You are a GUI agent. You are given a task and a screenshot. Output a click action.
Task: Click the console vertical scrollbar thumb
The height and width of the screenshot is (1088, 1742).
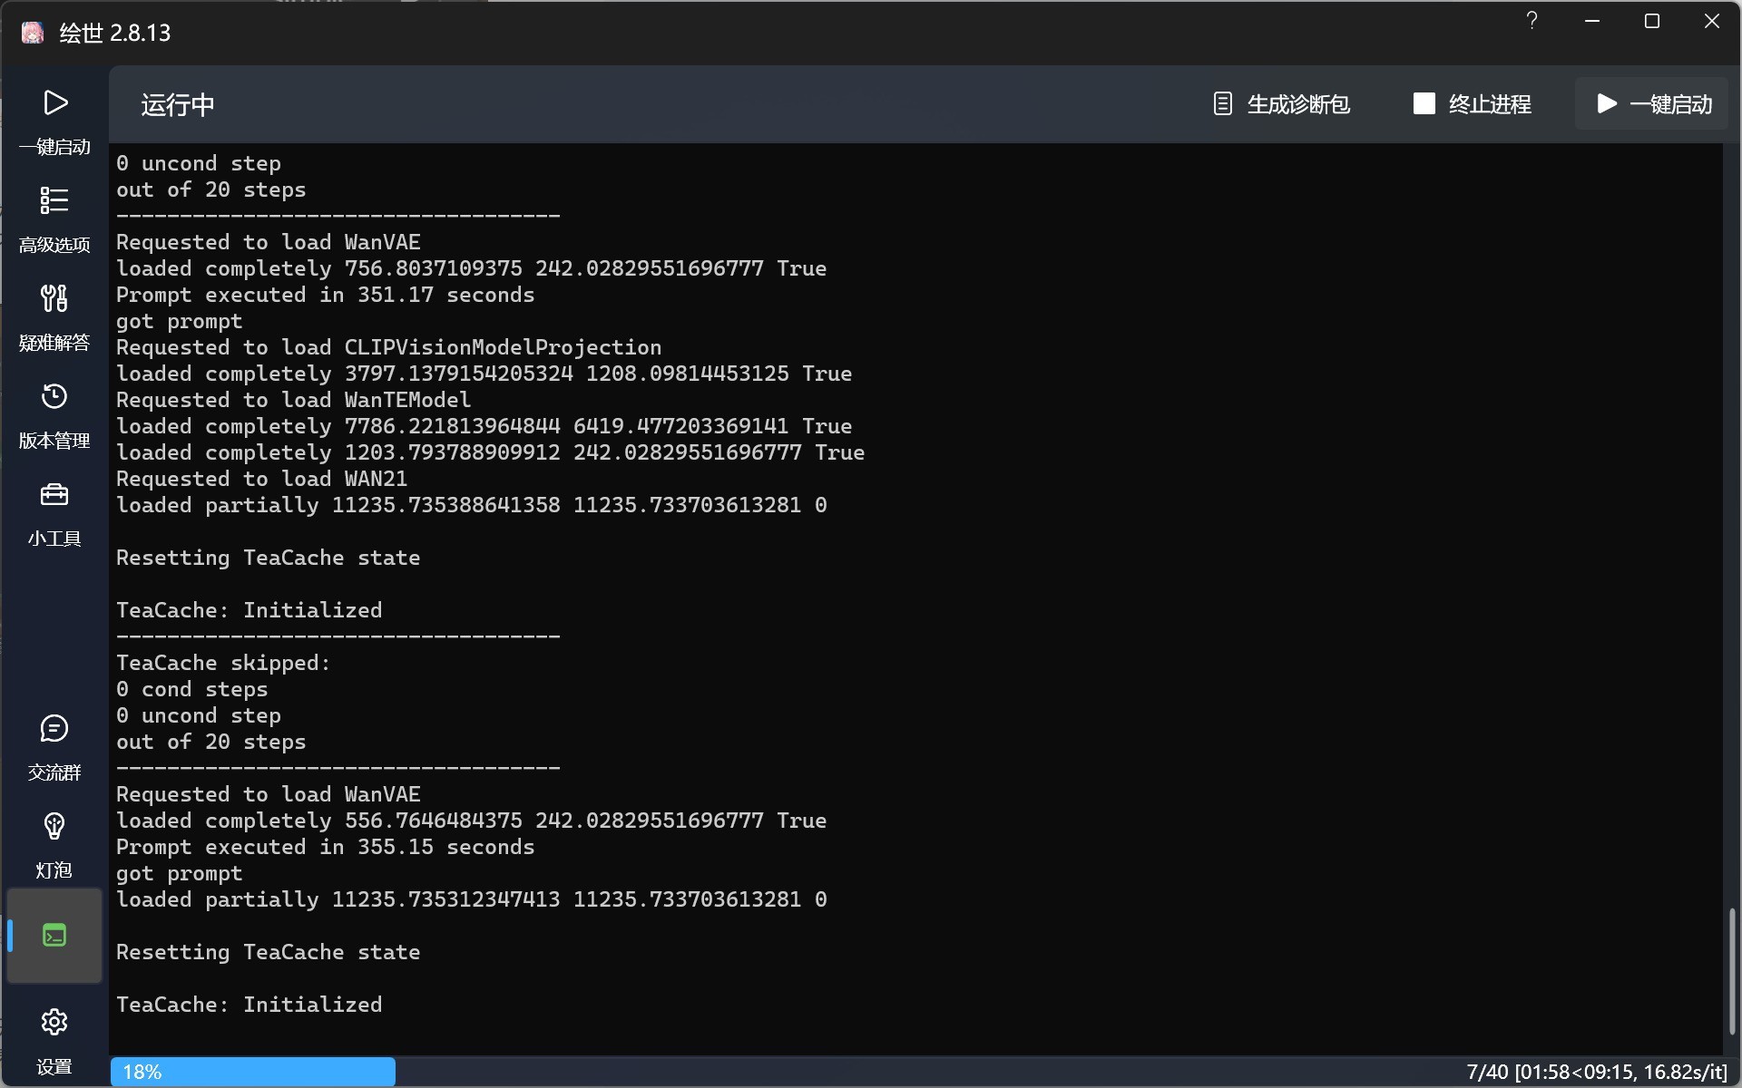(1731, 970)
